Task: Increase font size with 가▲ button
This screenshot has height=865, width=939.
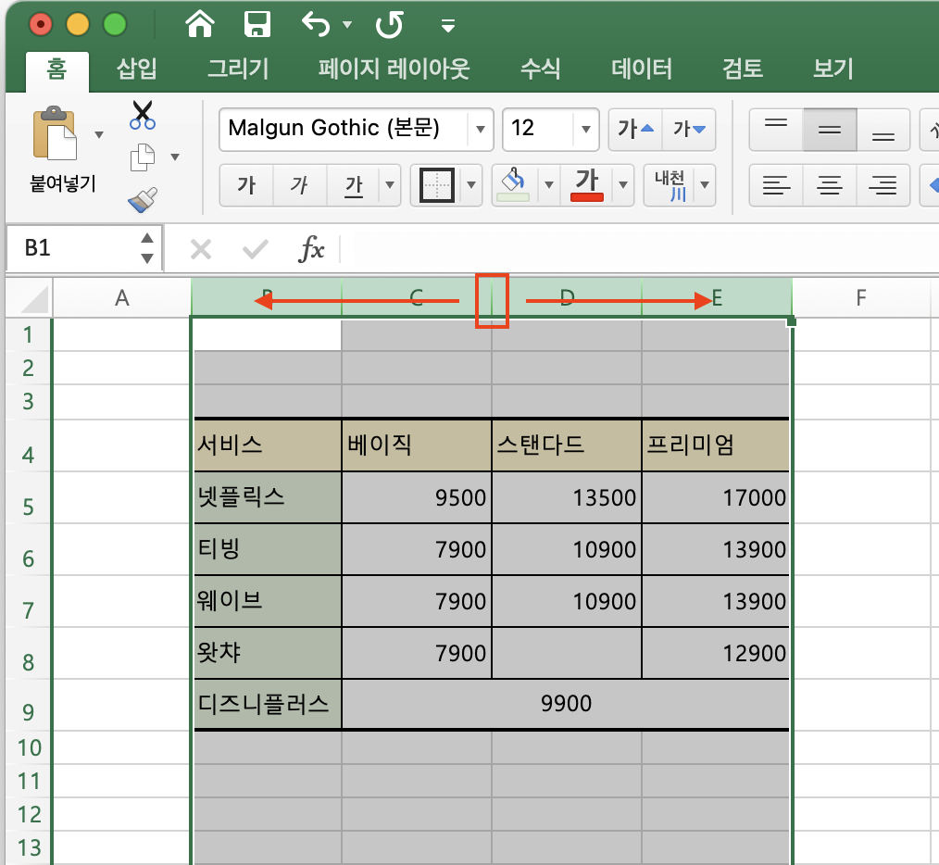Action: (635, 129)
